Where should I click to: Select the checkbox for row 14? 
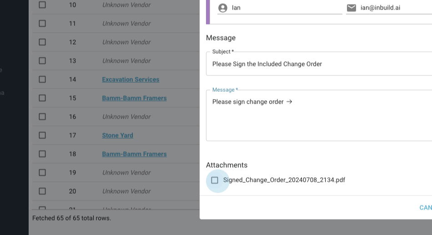(x=42, y=80)
